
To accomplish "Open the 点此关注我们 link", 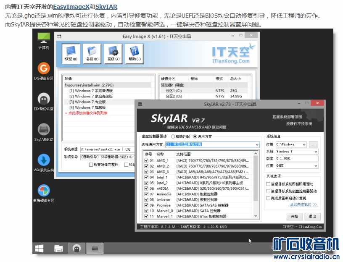I will 303,204.
